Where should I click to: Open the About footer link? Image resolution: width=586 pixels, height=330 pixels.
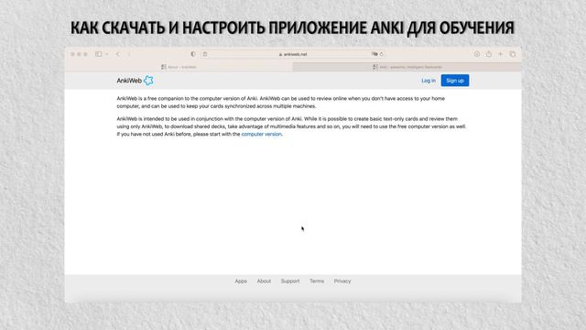264,281
